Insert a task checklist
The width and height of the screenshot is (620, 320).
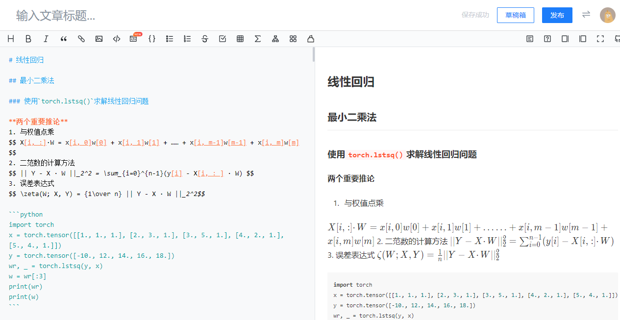pyautogui.click(x=223, y=39)
